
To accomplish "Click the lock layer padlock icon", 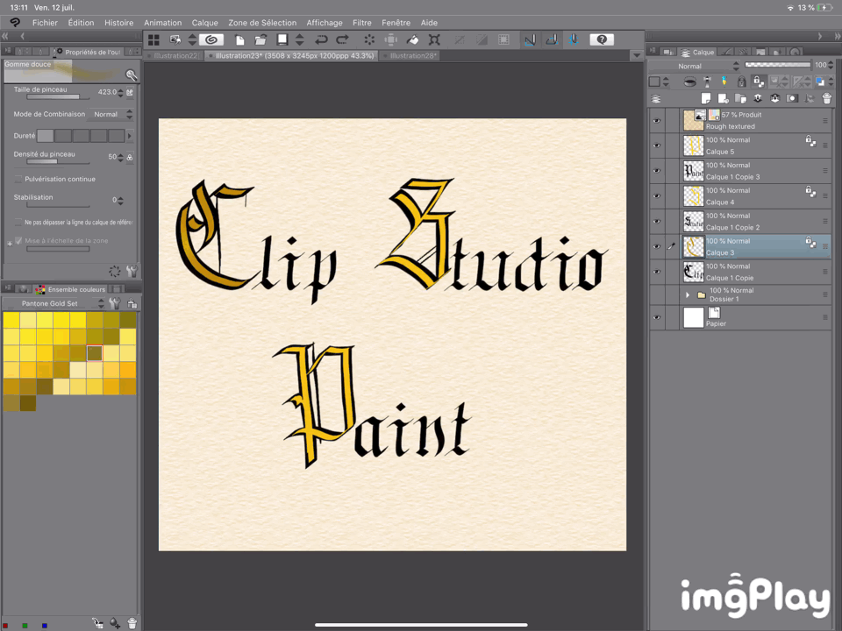I will 741,82.
